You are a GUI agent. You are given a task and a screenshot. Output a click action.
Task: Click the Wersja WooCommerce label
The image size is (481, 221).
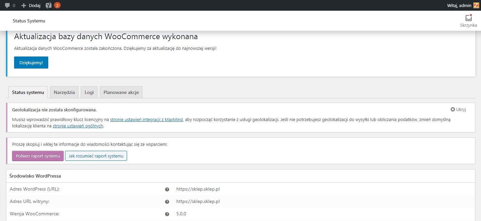[x=35, y=214]
